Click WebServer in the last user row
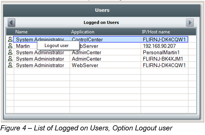The image size is (205, 135). (x=85, y=65)
